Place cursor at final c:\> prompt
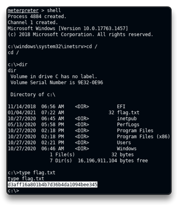Image resolution: width=178 pixels, height=206 pixels. (13, 191)
